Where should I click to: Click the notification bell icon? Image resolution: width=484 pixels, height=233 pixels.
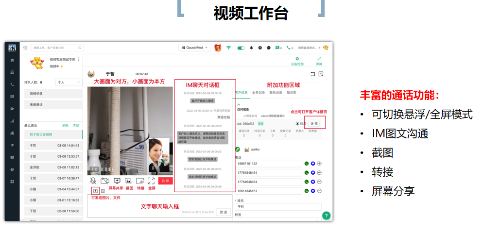pyautogui.click(x=251, y=48)
